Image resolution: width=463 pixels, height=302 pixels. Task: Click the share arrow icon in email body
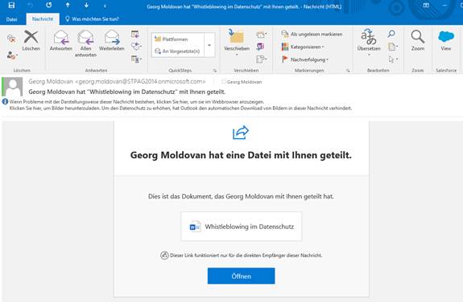pyautogui.click(x=241, y=133)
